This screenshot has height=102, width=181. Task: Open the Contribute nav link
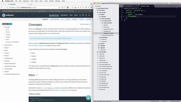(64, 15)
